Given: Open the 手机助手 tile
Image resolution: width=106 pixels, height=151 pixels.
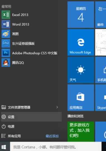Looking at the screenshot, I should 100,70.
